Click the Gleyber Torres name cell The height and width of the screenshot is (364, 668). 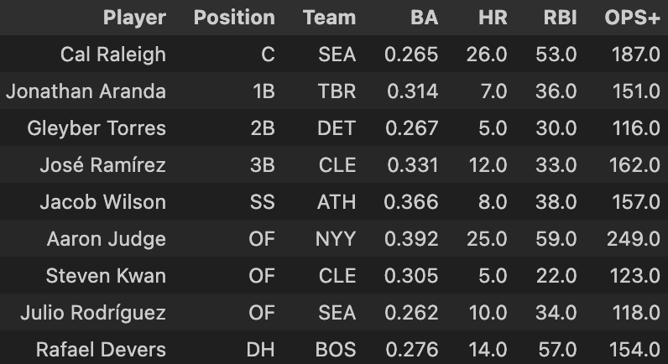pyautogui.click(x=97, y=128)
